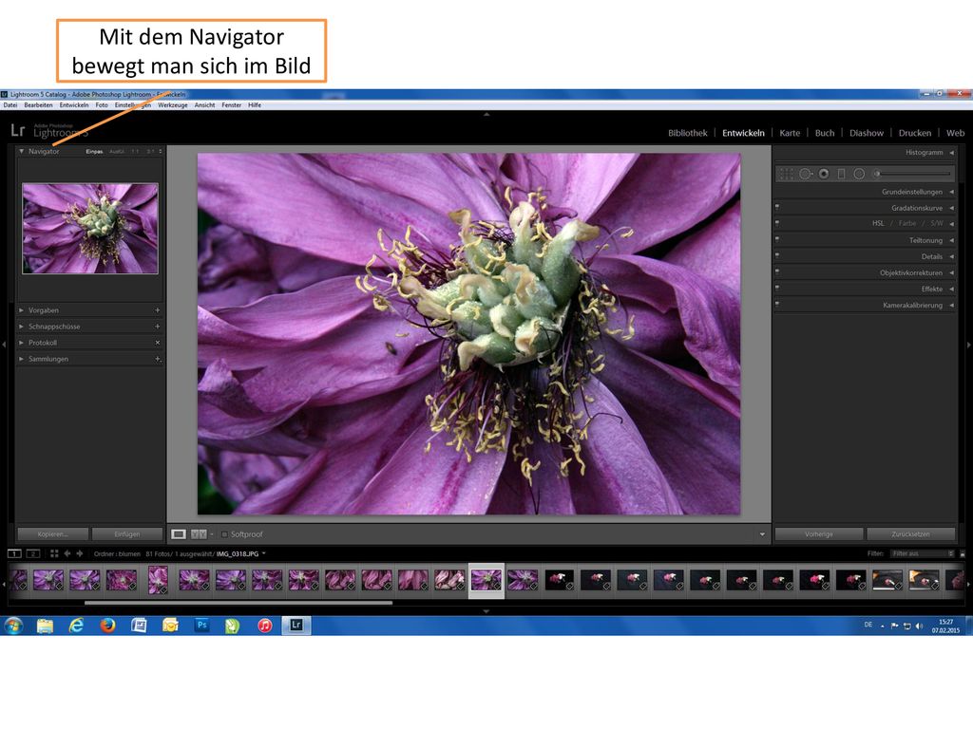This screenshot has height=729, width=973.
Task: Expand the Vorgaben panel
Action: pyautogui.click(x=21, y=310)
